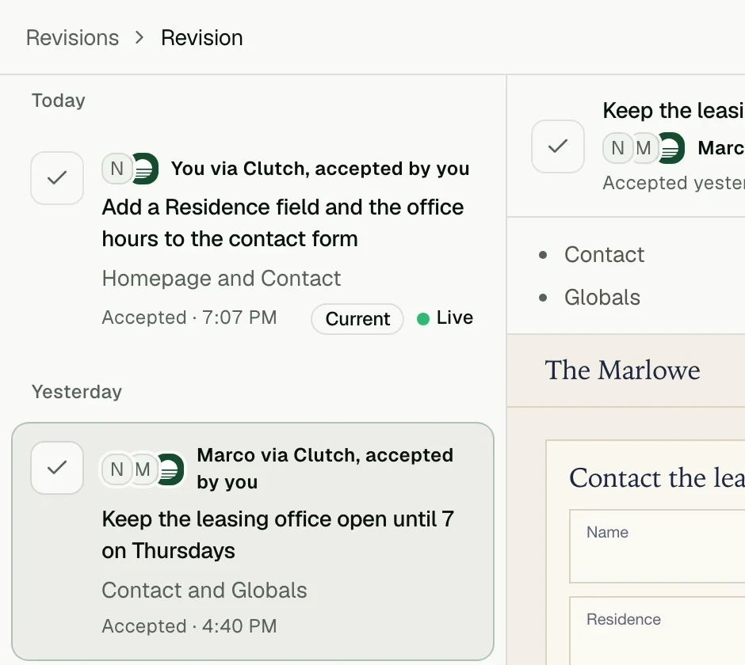Click the M avatar on Marco's revision card
This screenshot has width=745, height=665.
pyautogui.click(x=143, y=469)
